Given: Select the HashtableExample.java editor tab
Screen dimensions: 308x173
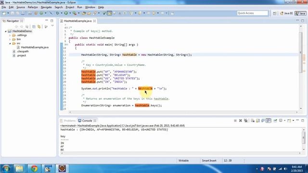Looking at the screenshot, I should [x=78, y=21].
